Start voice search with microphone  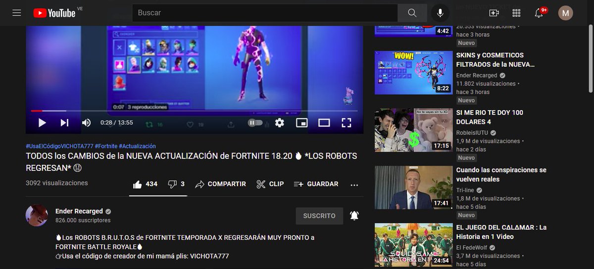pyautogui.click(x=440, y=13)
